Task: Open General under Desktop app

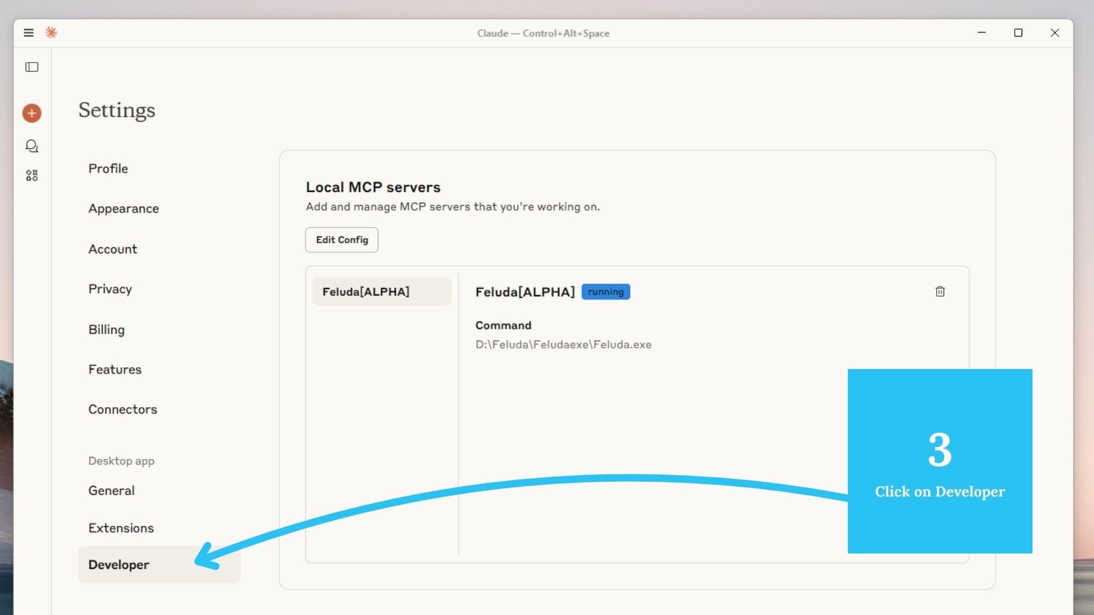Action: (111, 490)
